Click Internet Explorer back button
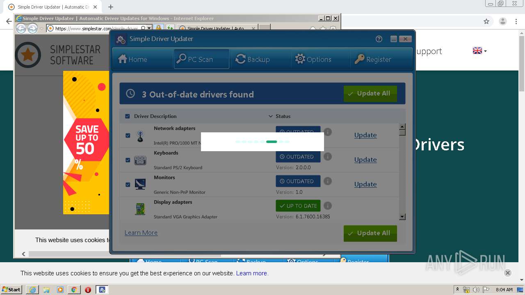The height and width of the screenshot is (295, 525). [x=21, y=28]
